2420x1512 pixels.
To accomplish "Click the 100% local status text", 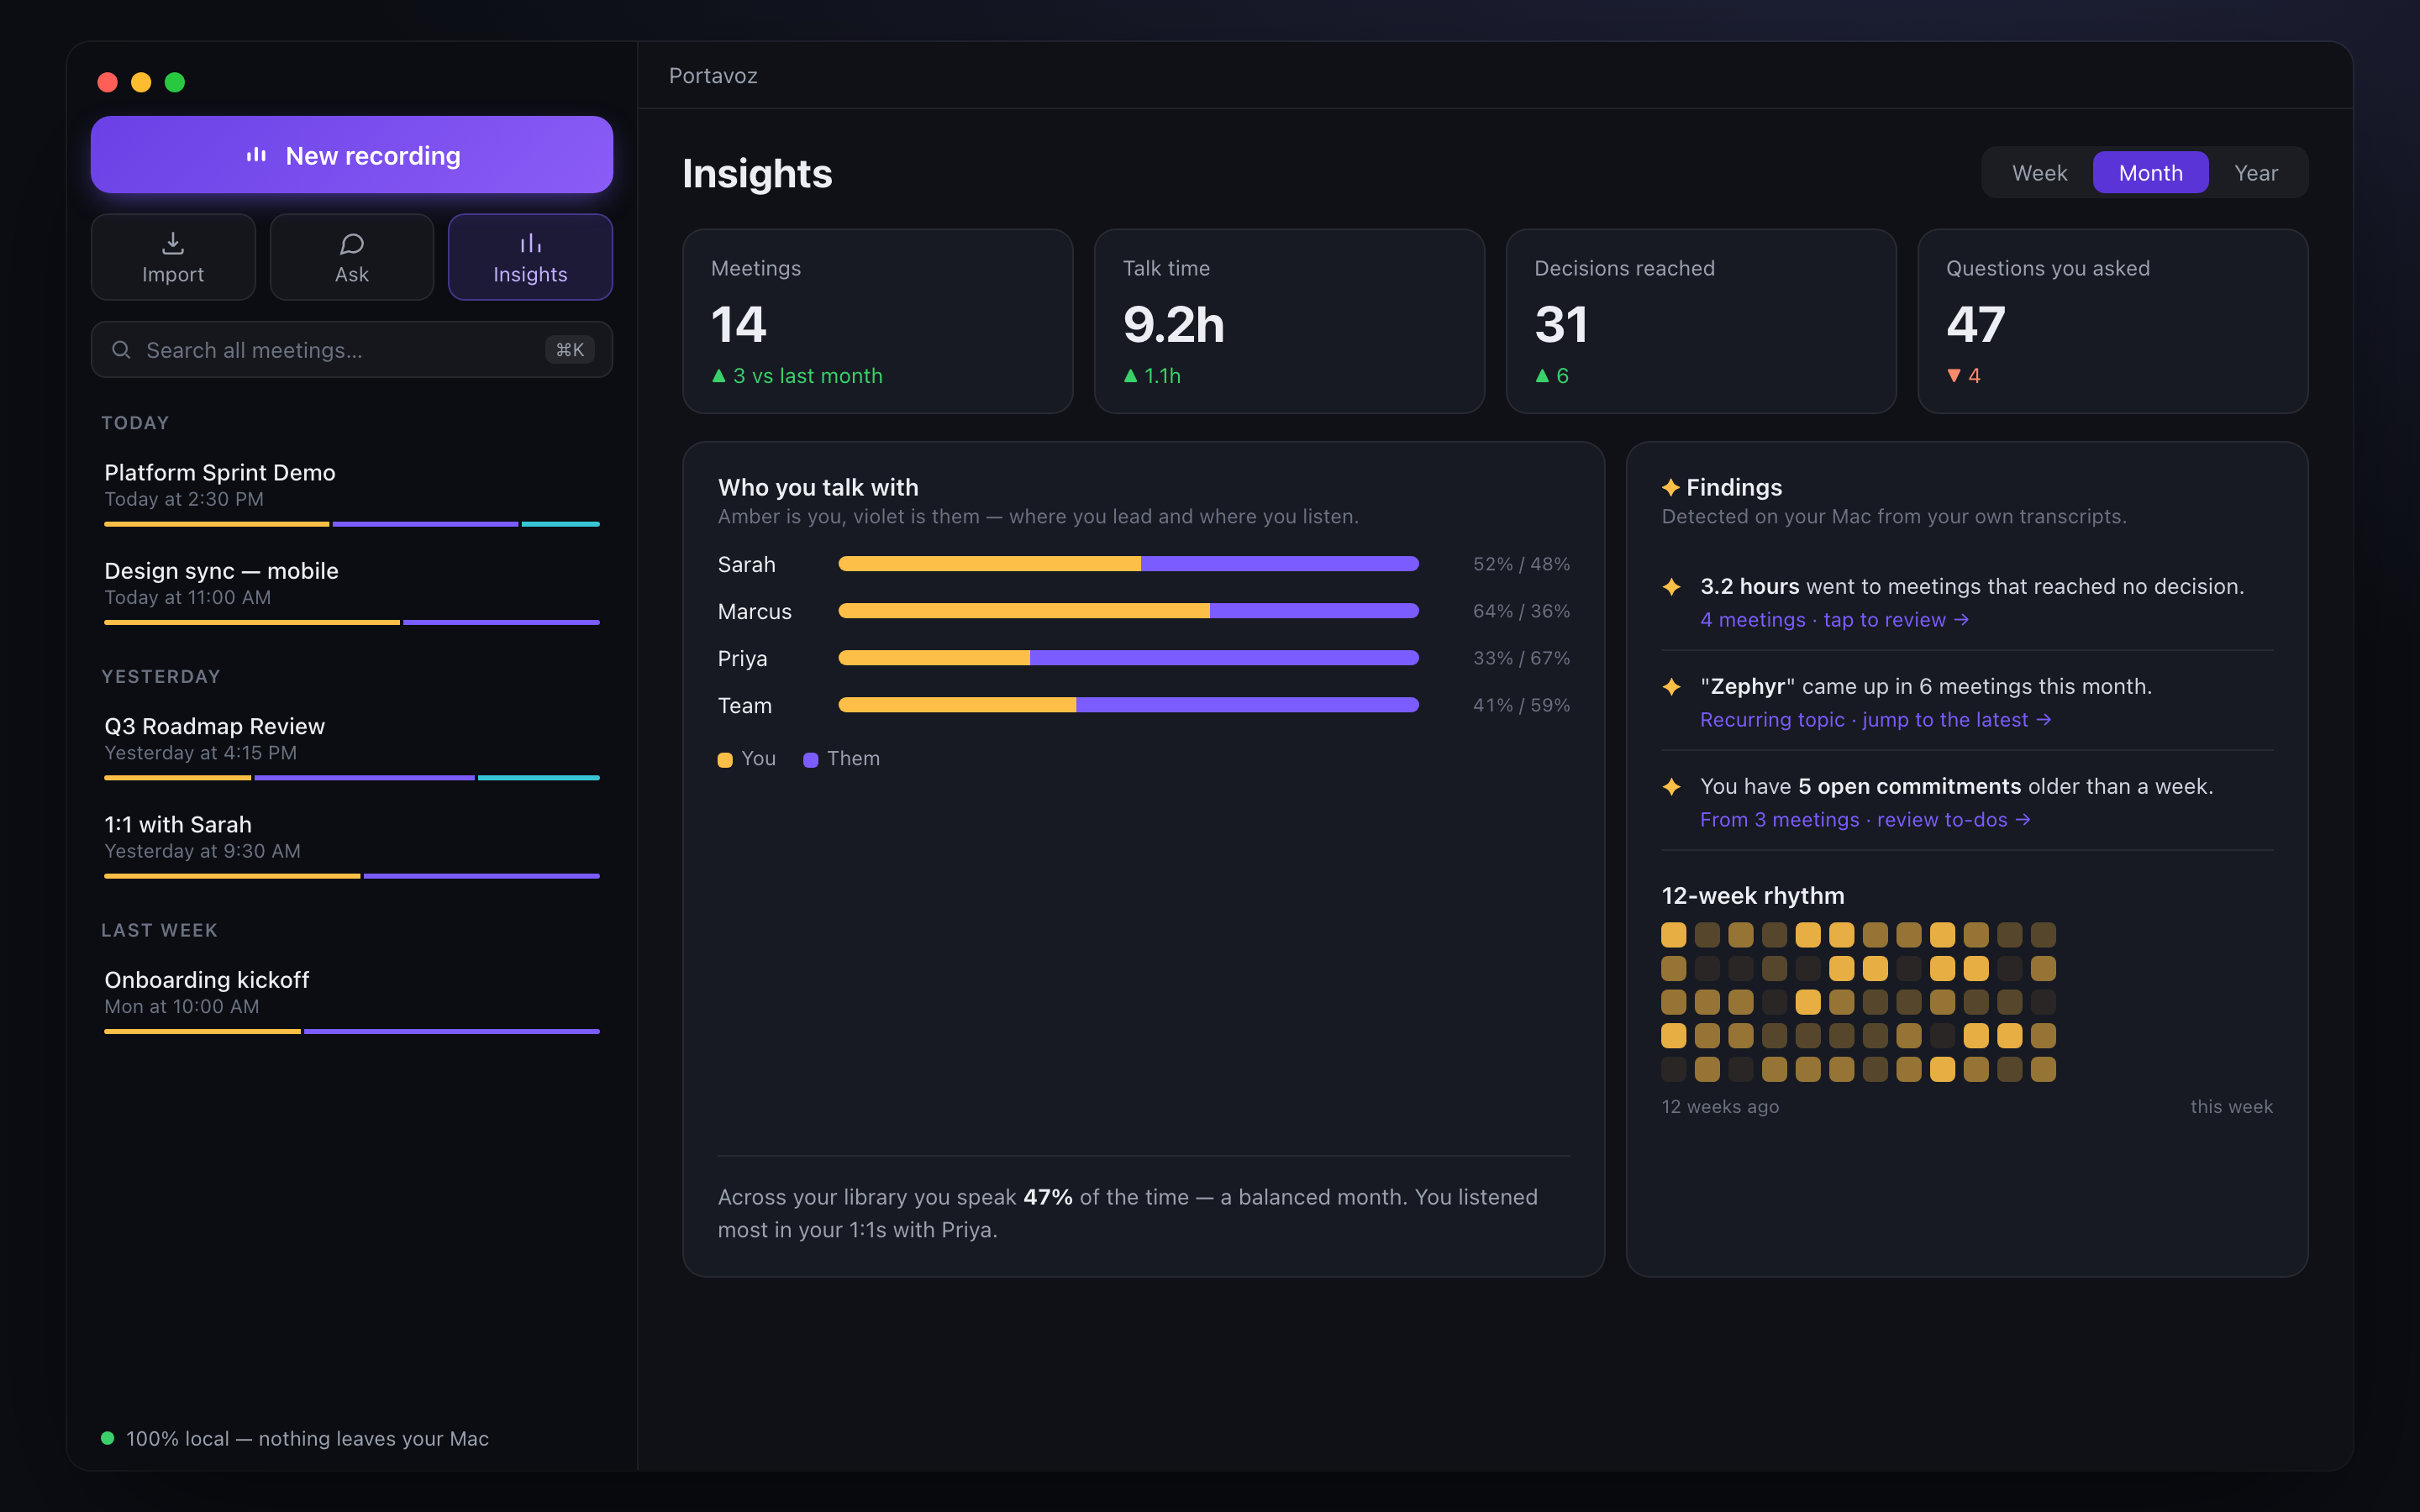I will 308,1439.
